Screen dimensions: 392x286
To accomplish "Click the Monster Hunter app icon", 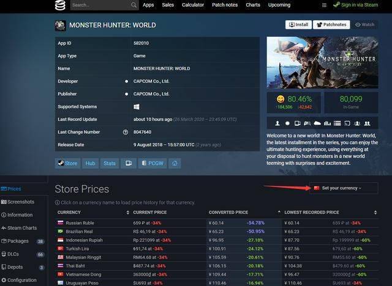I will [60, 26].
